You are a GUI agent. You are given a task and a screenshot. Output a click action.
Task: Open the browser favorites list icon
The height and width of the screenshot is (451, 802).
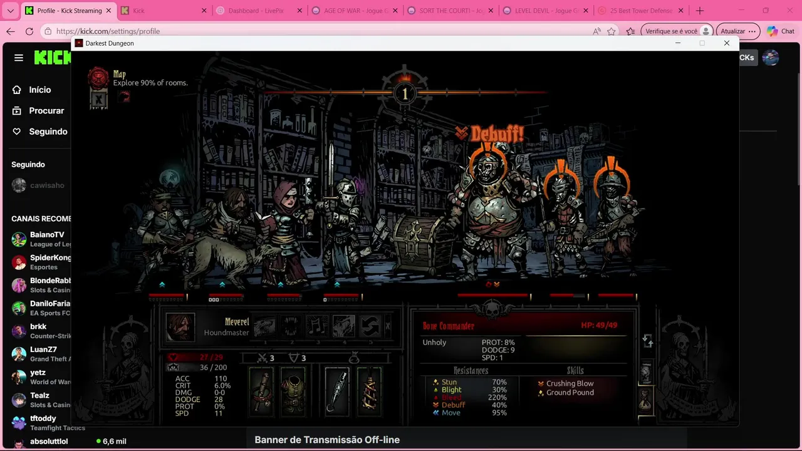[x=630, y=31]
